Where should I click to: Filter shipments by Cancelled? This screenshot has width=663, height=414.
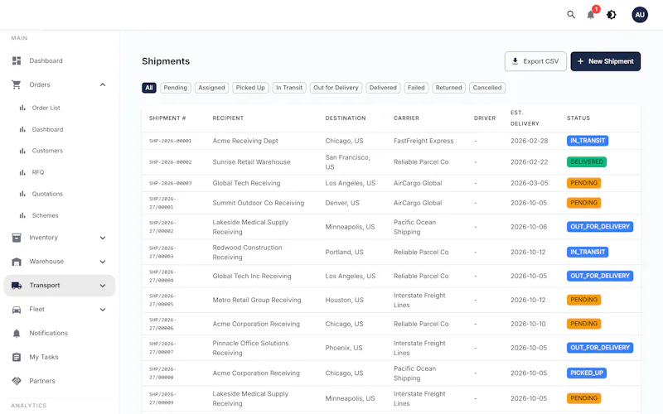pyautogui.click(x=487, y=88)
